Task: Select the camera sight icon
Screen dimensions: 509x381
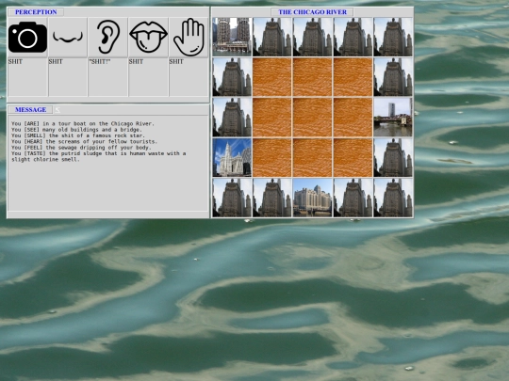Action: click(27, 37)
